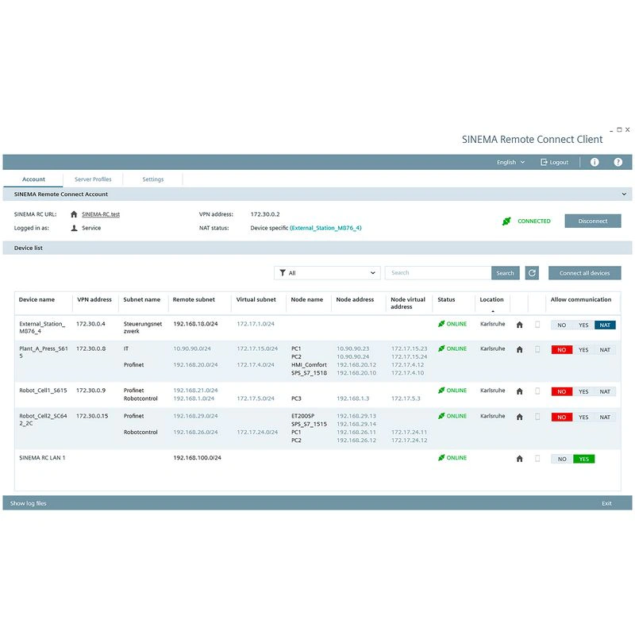Select NAT for External_Station_M876_4
This screenshot has height=635, width=635.
tap(605, 325)
